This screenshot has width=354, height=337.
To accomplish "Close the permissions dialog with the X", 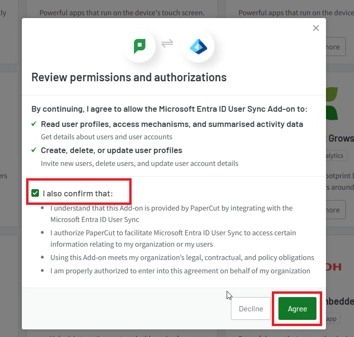I will pyautogui.click(x=316, y=28).
